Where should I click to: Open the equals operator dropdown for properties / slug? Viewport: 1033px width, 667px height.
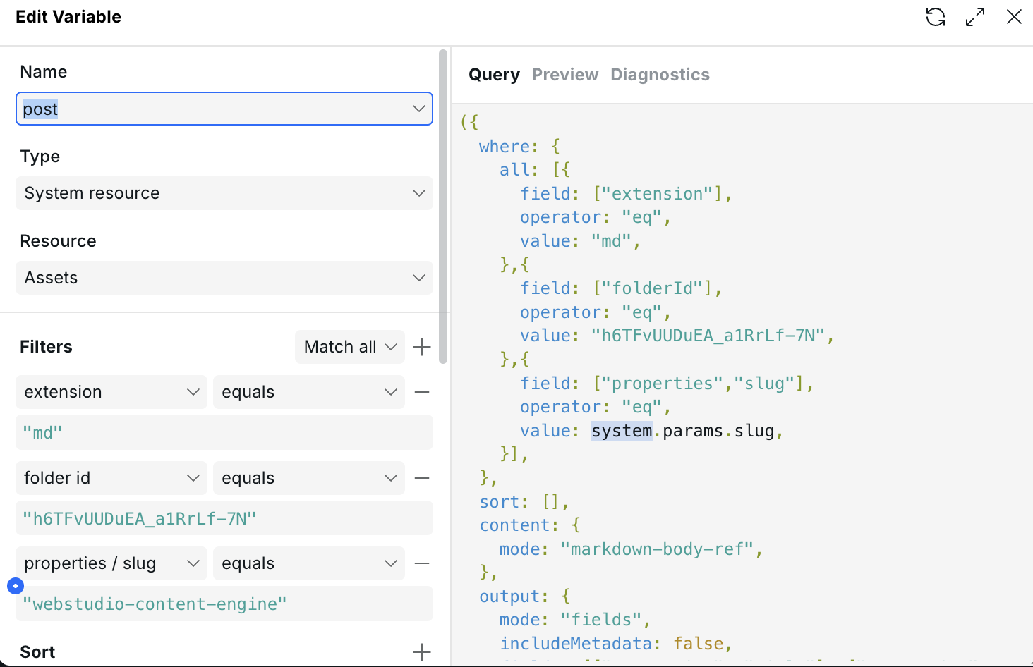[x=309, y=563]
